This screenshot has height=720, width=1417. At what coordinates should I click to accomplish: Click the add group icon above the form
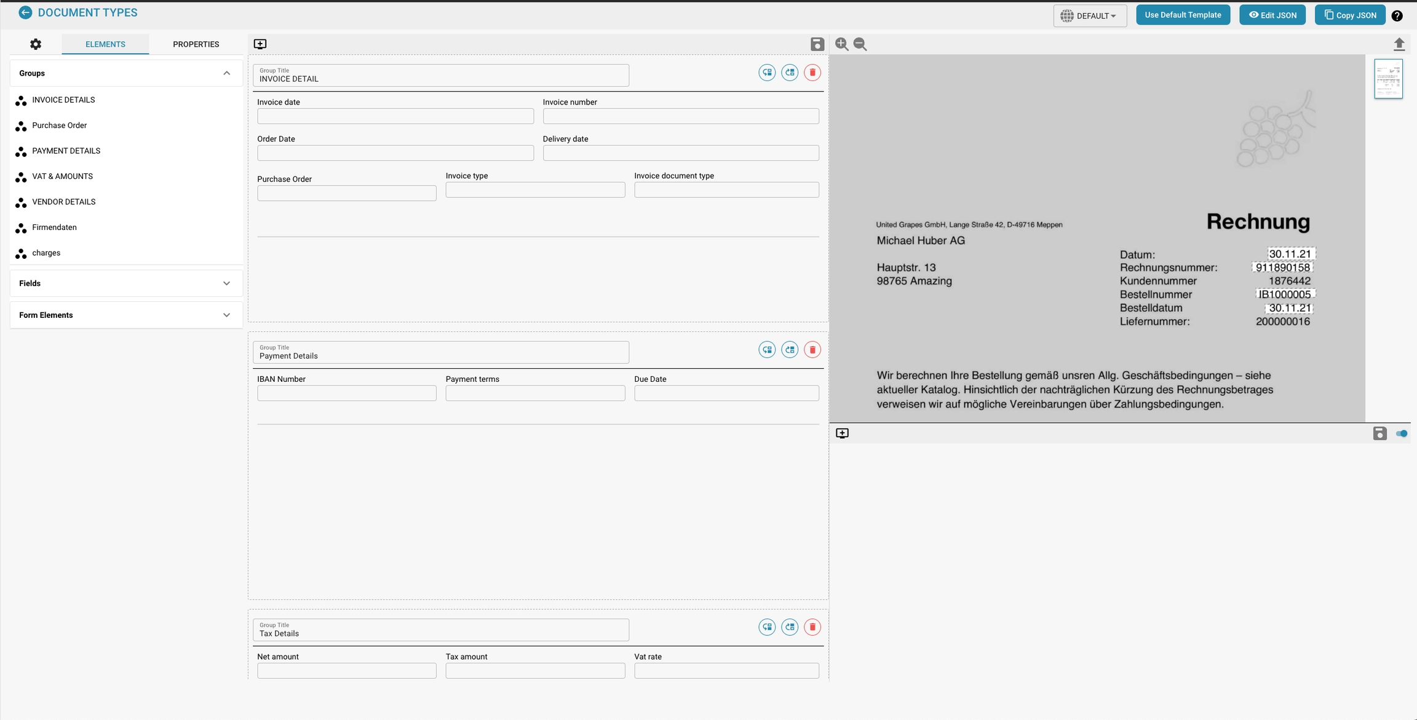[x=260, y=44]
